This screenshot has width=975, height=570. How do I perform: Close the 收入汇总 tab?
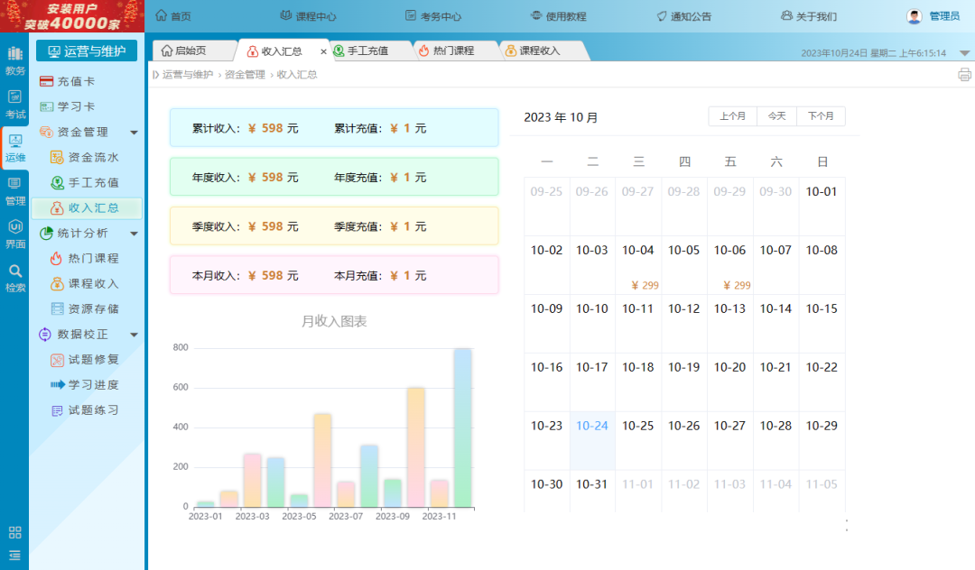(x=323, y=51)
